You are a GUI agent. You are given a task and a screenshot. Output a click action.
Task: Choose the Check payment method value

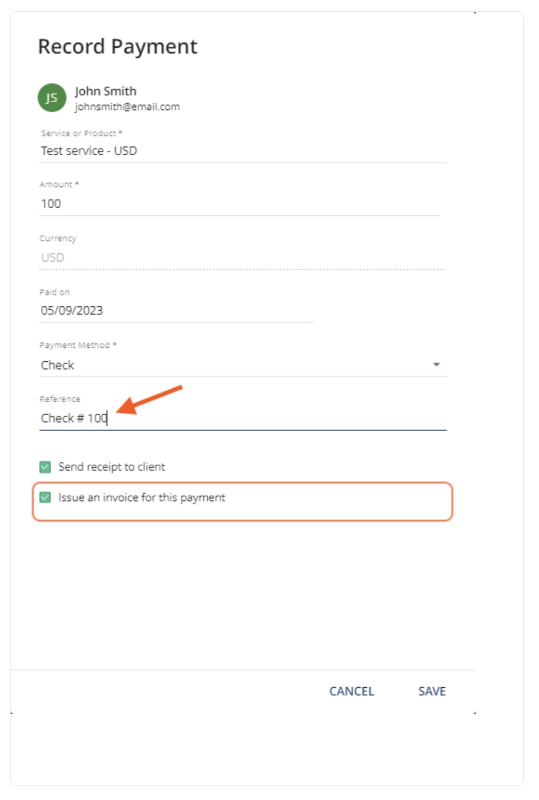click(58, 365)
